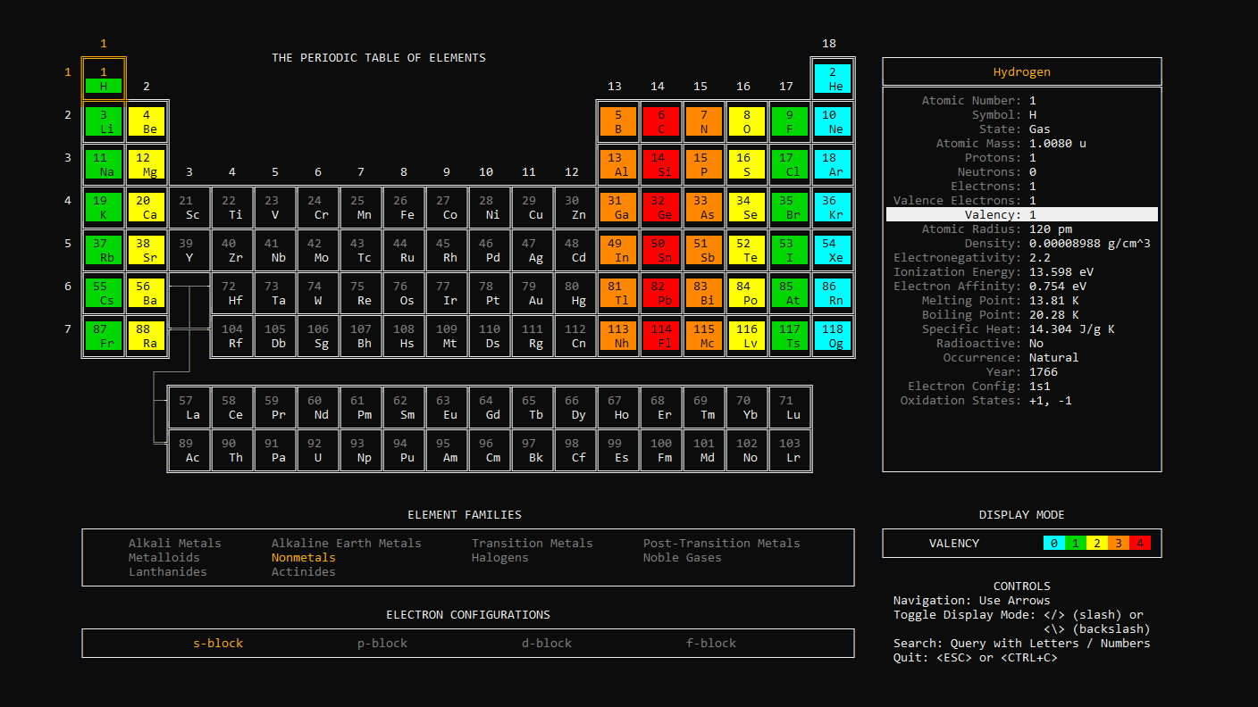Toggle the Alkali Metals family filter

(x=174, y=543)
